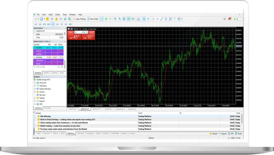The width and height of the screenshot is (274, 155).
Task: Click the chart grid layout icon
Action: (124, 19)
